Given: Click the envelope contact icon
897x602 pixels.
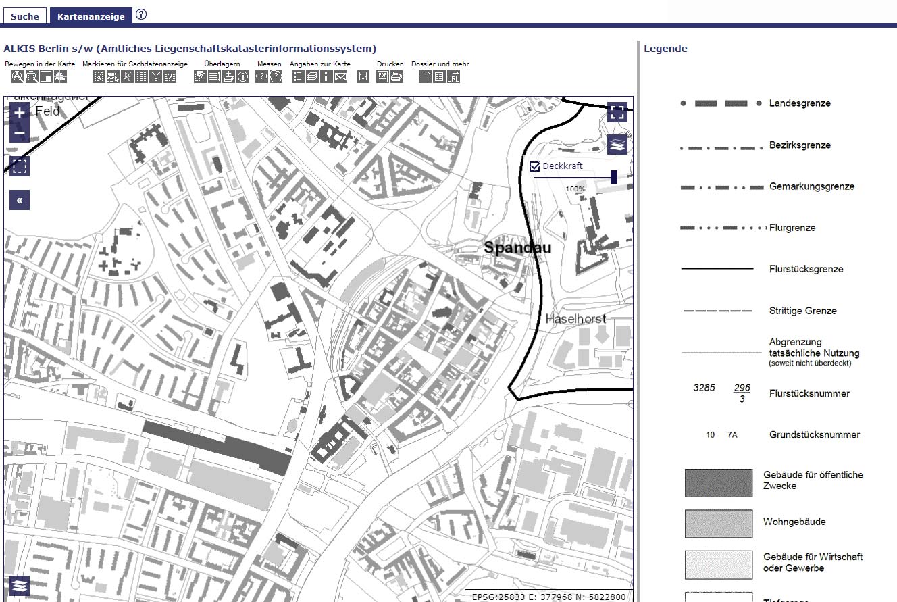Looking at the screenshot, I should click(x=340, y=76).
